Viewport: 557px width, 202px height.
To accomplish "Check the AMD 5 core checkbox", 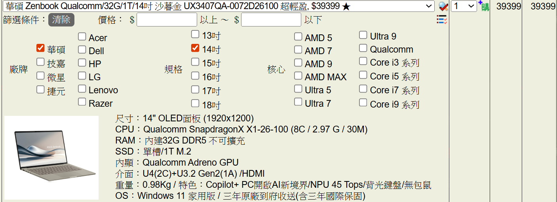I will (x=298, y=37).
